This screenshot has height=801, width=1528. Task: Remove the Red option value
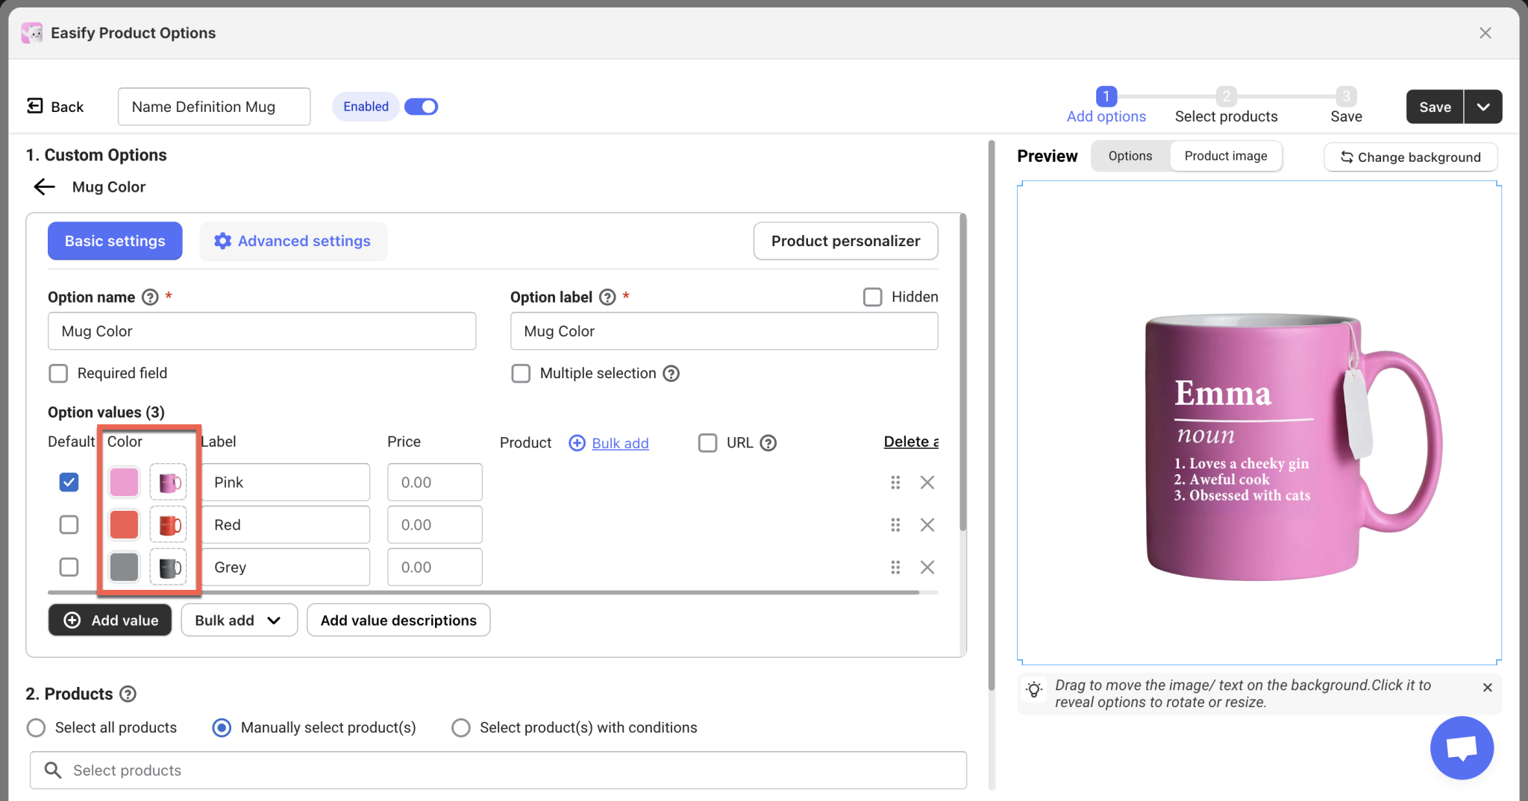(x=927, y=525)
